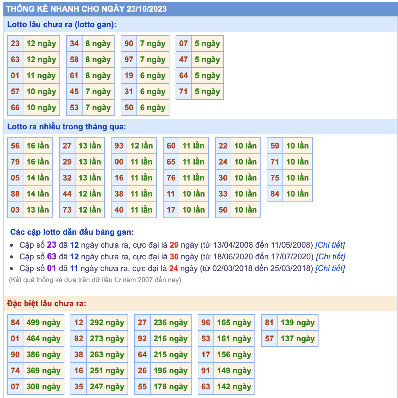Image resolution: width=398 pixels, height=398 pixels.
Task: Click the '464 ngày' cell
Action: pyautogui.click(x=43, y=339)
